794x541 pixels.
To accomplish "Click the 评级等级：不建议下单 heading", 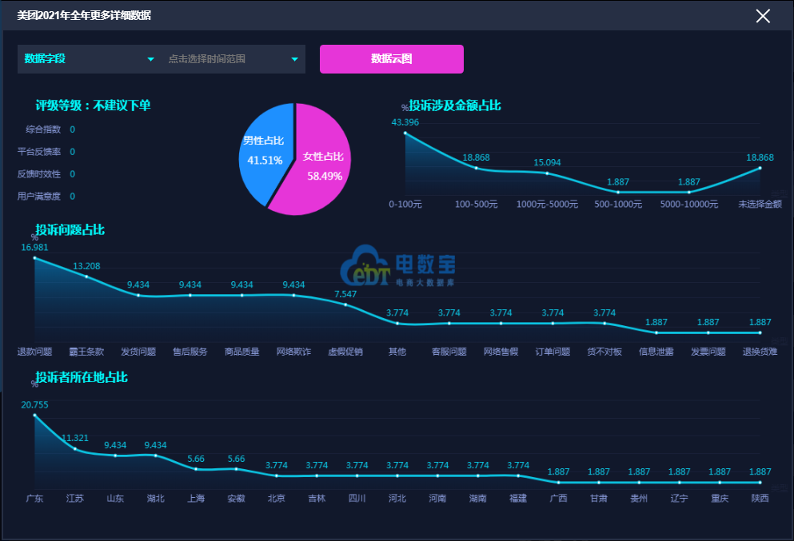I will click(x=93, y=105).
